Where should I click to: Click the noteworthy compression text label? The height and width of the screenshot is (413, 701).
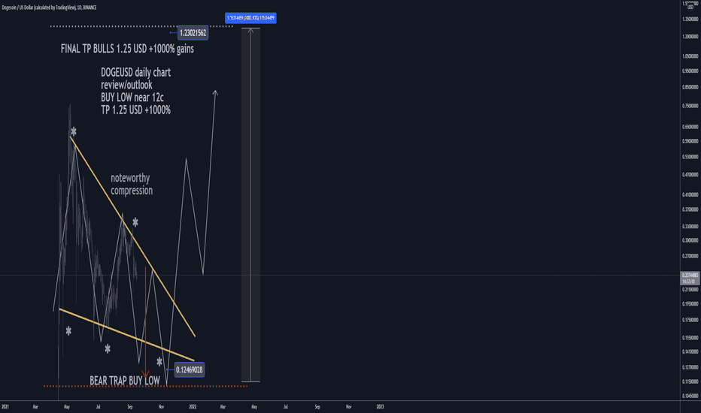coord(132,184)
